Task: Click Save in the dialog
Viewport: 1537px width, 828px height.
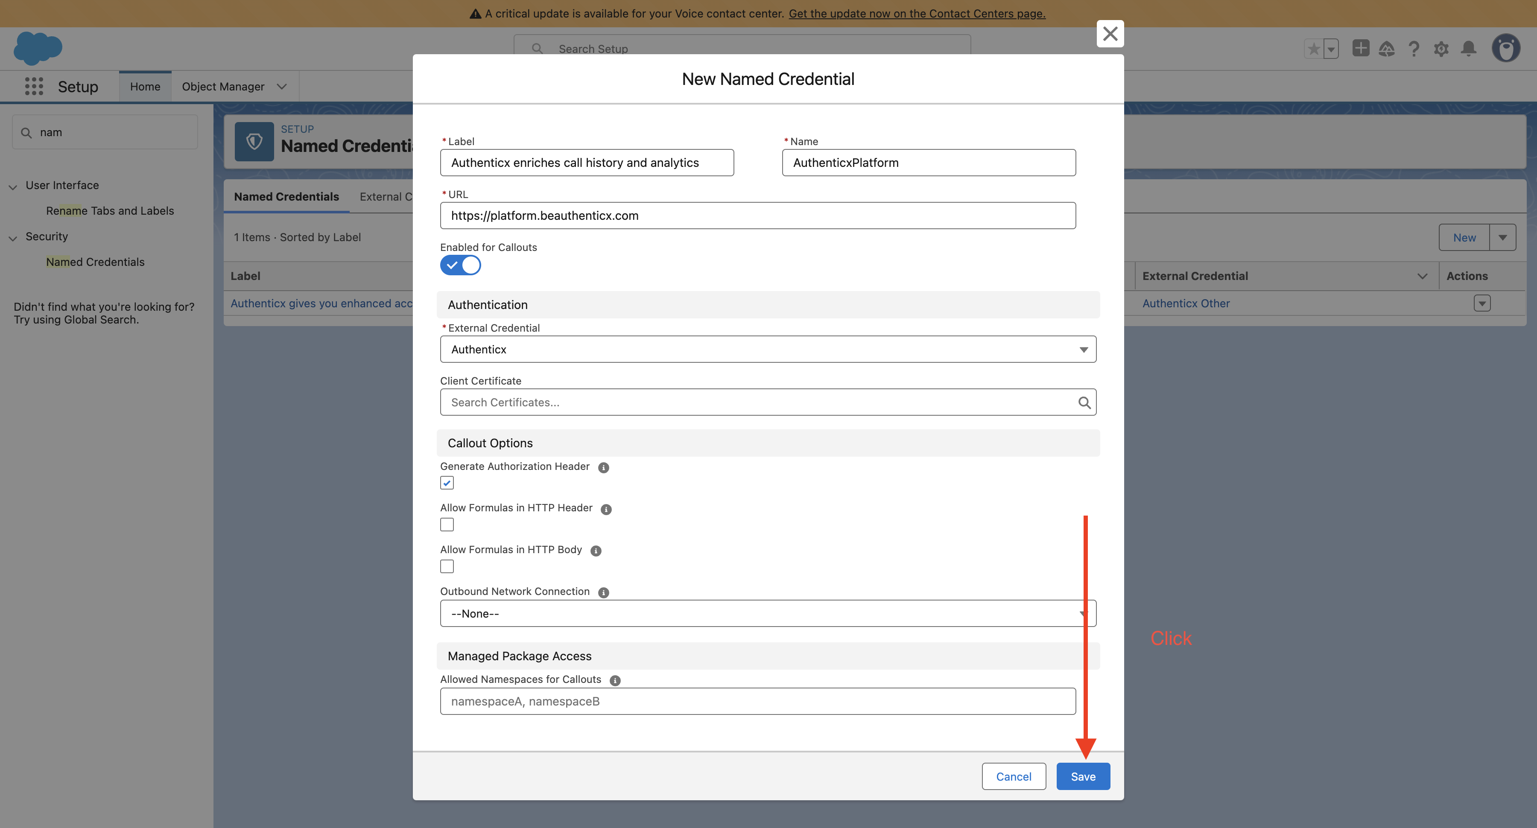Action: (1083, 776)
